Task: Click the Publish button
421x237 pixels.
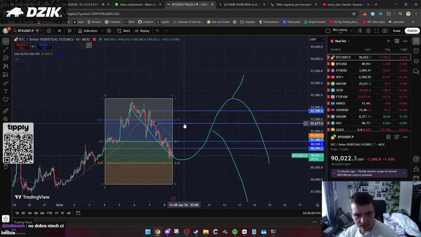Action: (x=412, y=31)
